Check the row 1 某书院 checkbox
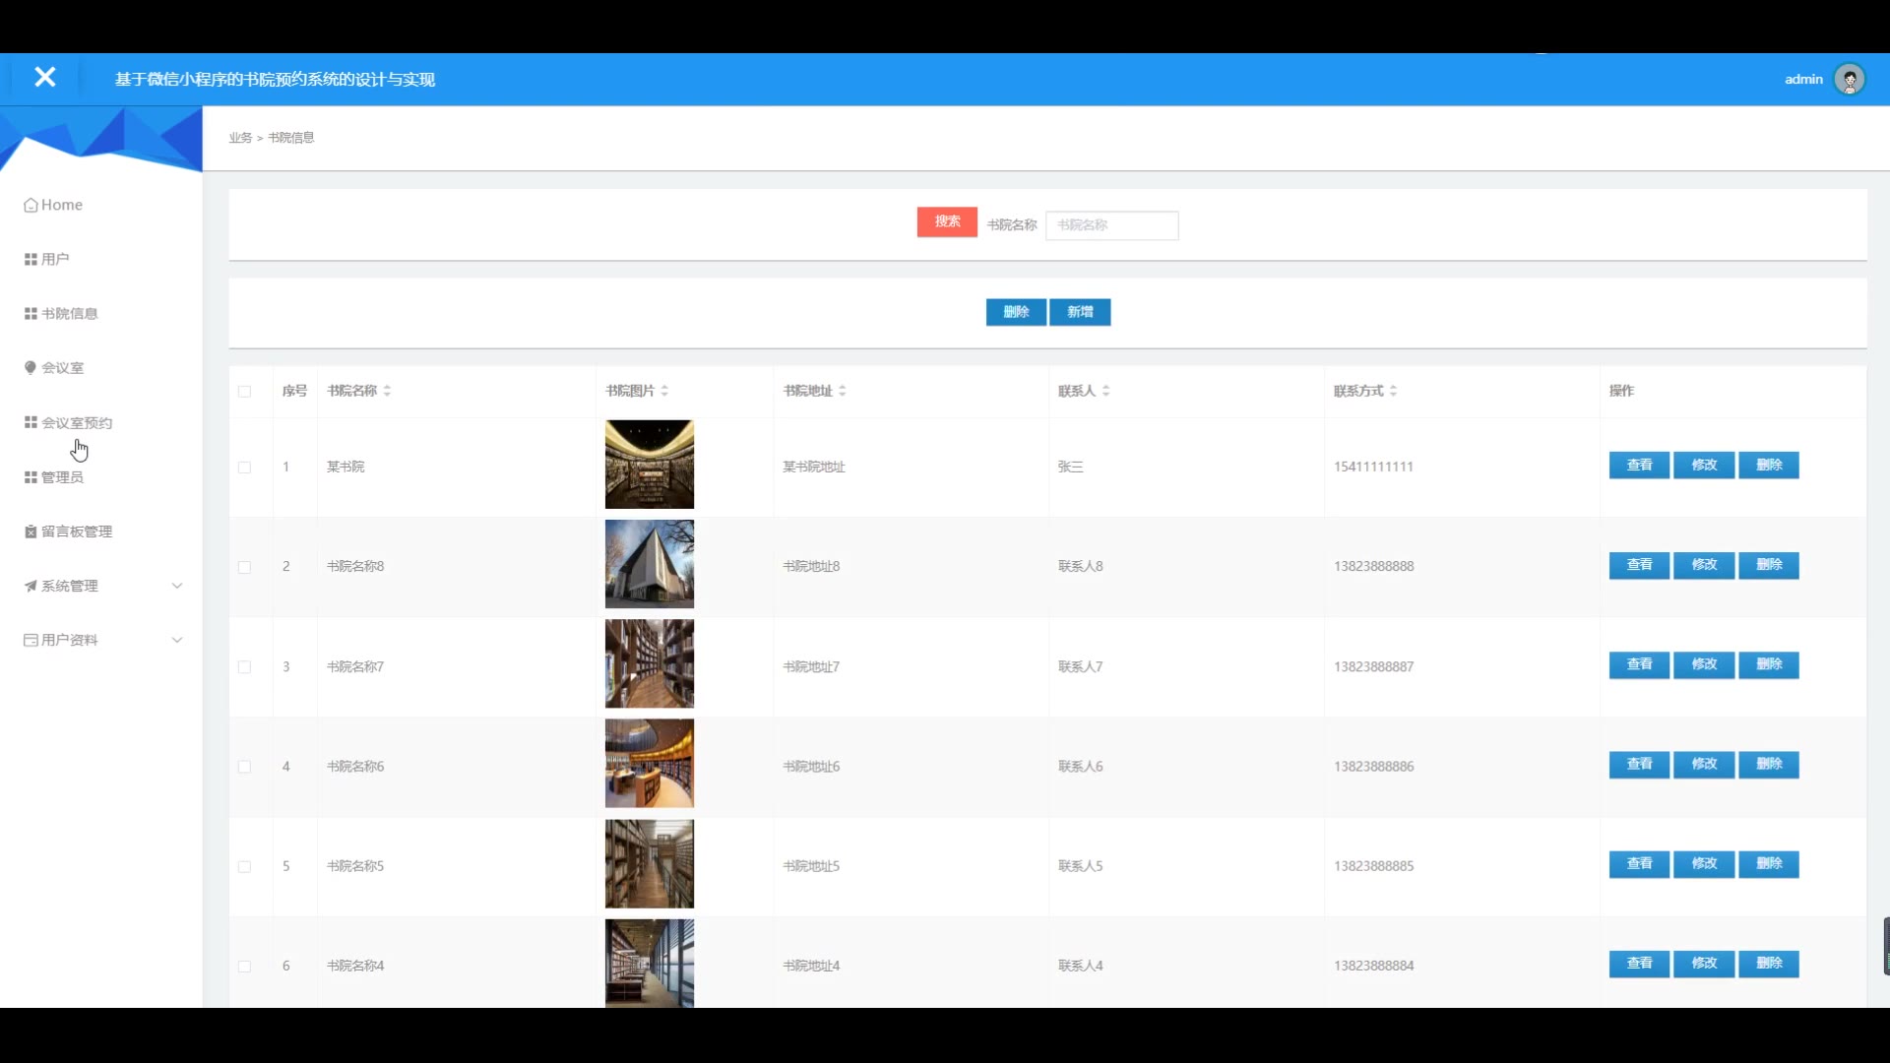 tap(244, 468)
